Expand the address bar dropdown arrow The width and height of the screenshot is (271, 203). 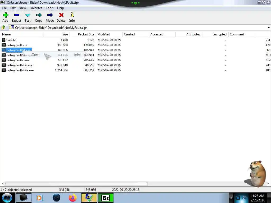tap(269, 27)
